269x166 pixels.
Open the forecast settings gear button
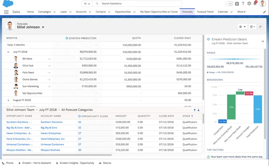click(x=242, y=27)
